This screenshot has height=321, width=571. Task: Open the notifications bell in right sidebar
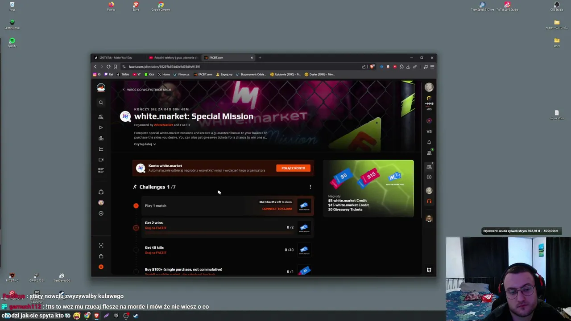coord(429,142)
